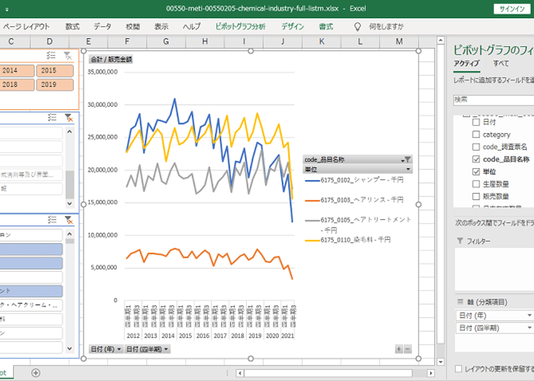The width and height of the screenshot is (534, 381).
Task: Select the シャンプー blue legend entry
Action: (354, 180)
